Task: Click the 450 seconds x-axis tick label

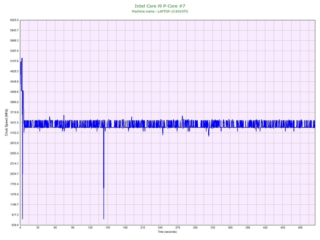Action: click(x=283, y=228)
